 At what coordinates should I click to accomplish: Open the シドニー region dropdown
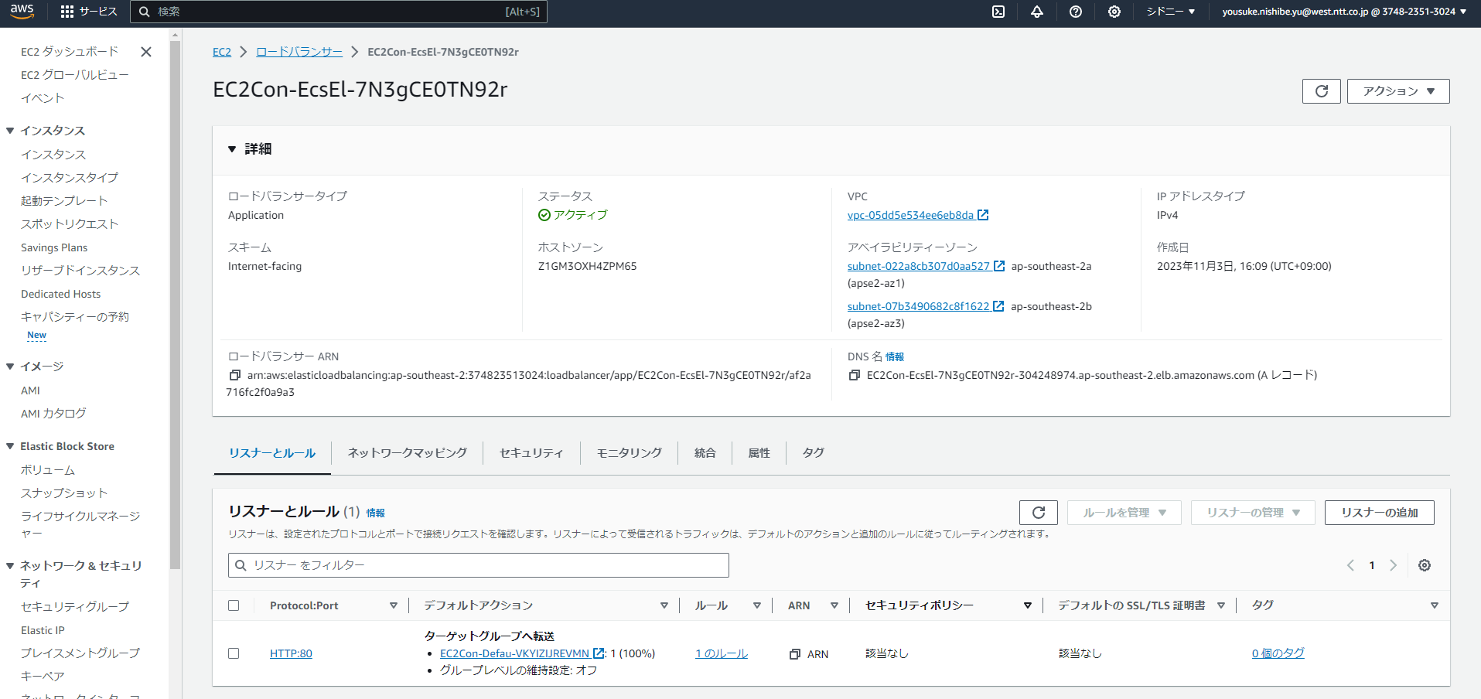(x=1171, y=12)
